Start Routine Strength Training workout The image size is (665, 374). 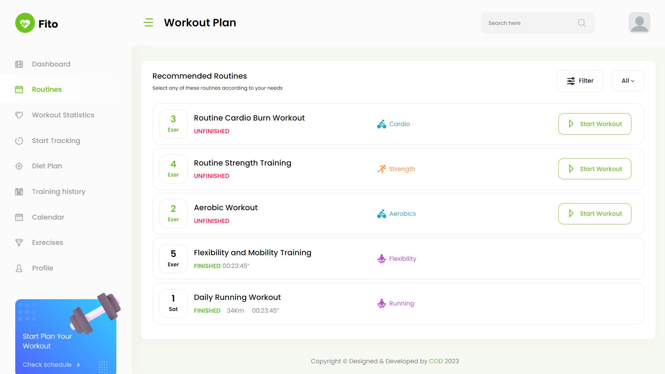[595, 169]
